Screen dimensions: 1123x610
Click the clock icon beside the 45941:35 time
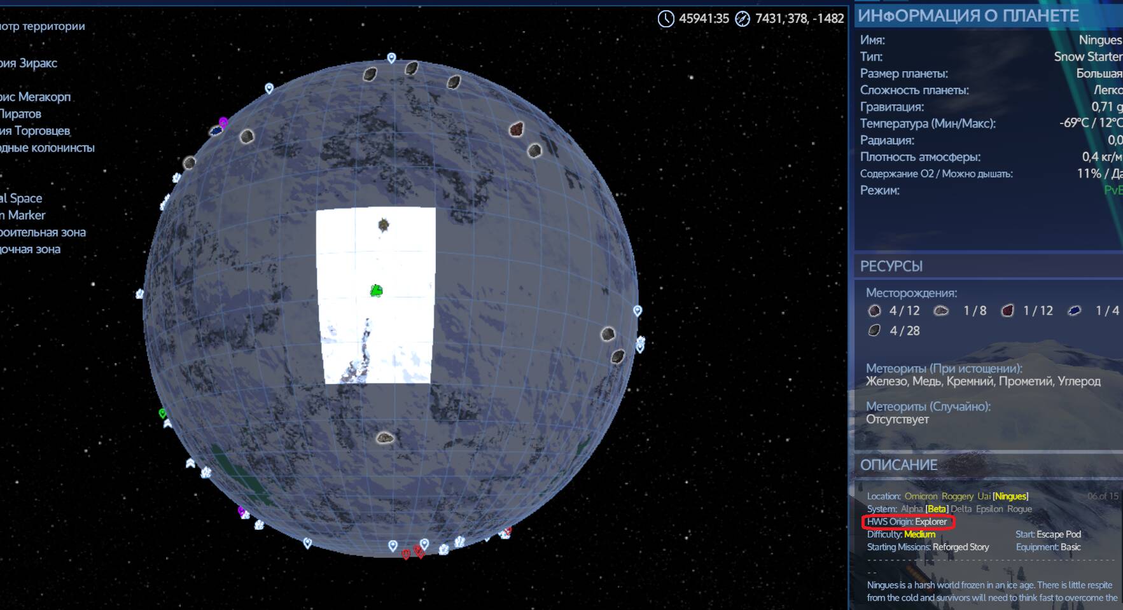pyautogui.click(x=666, y=19)
